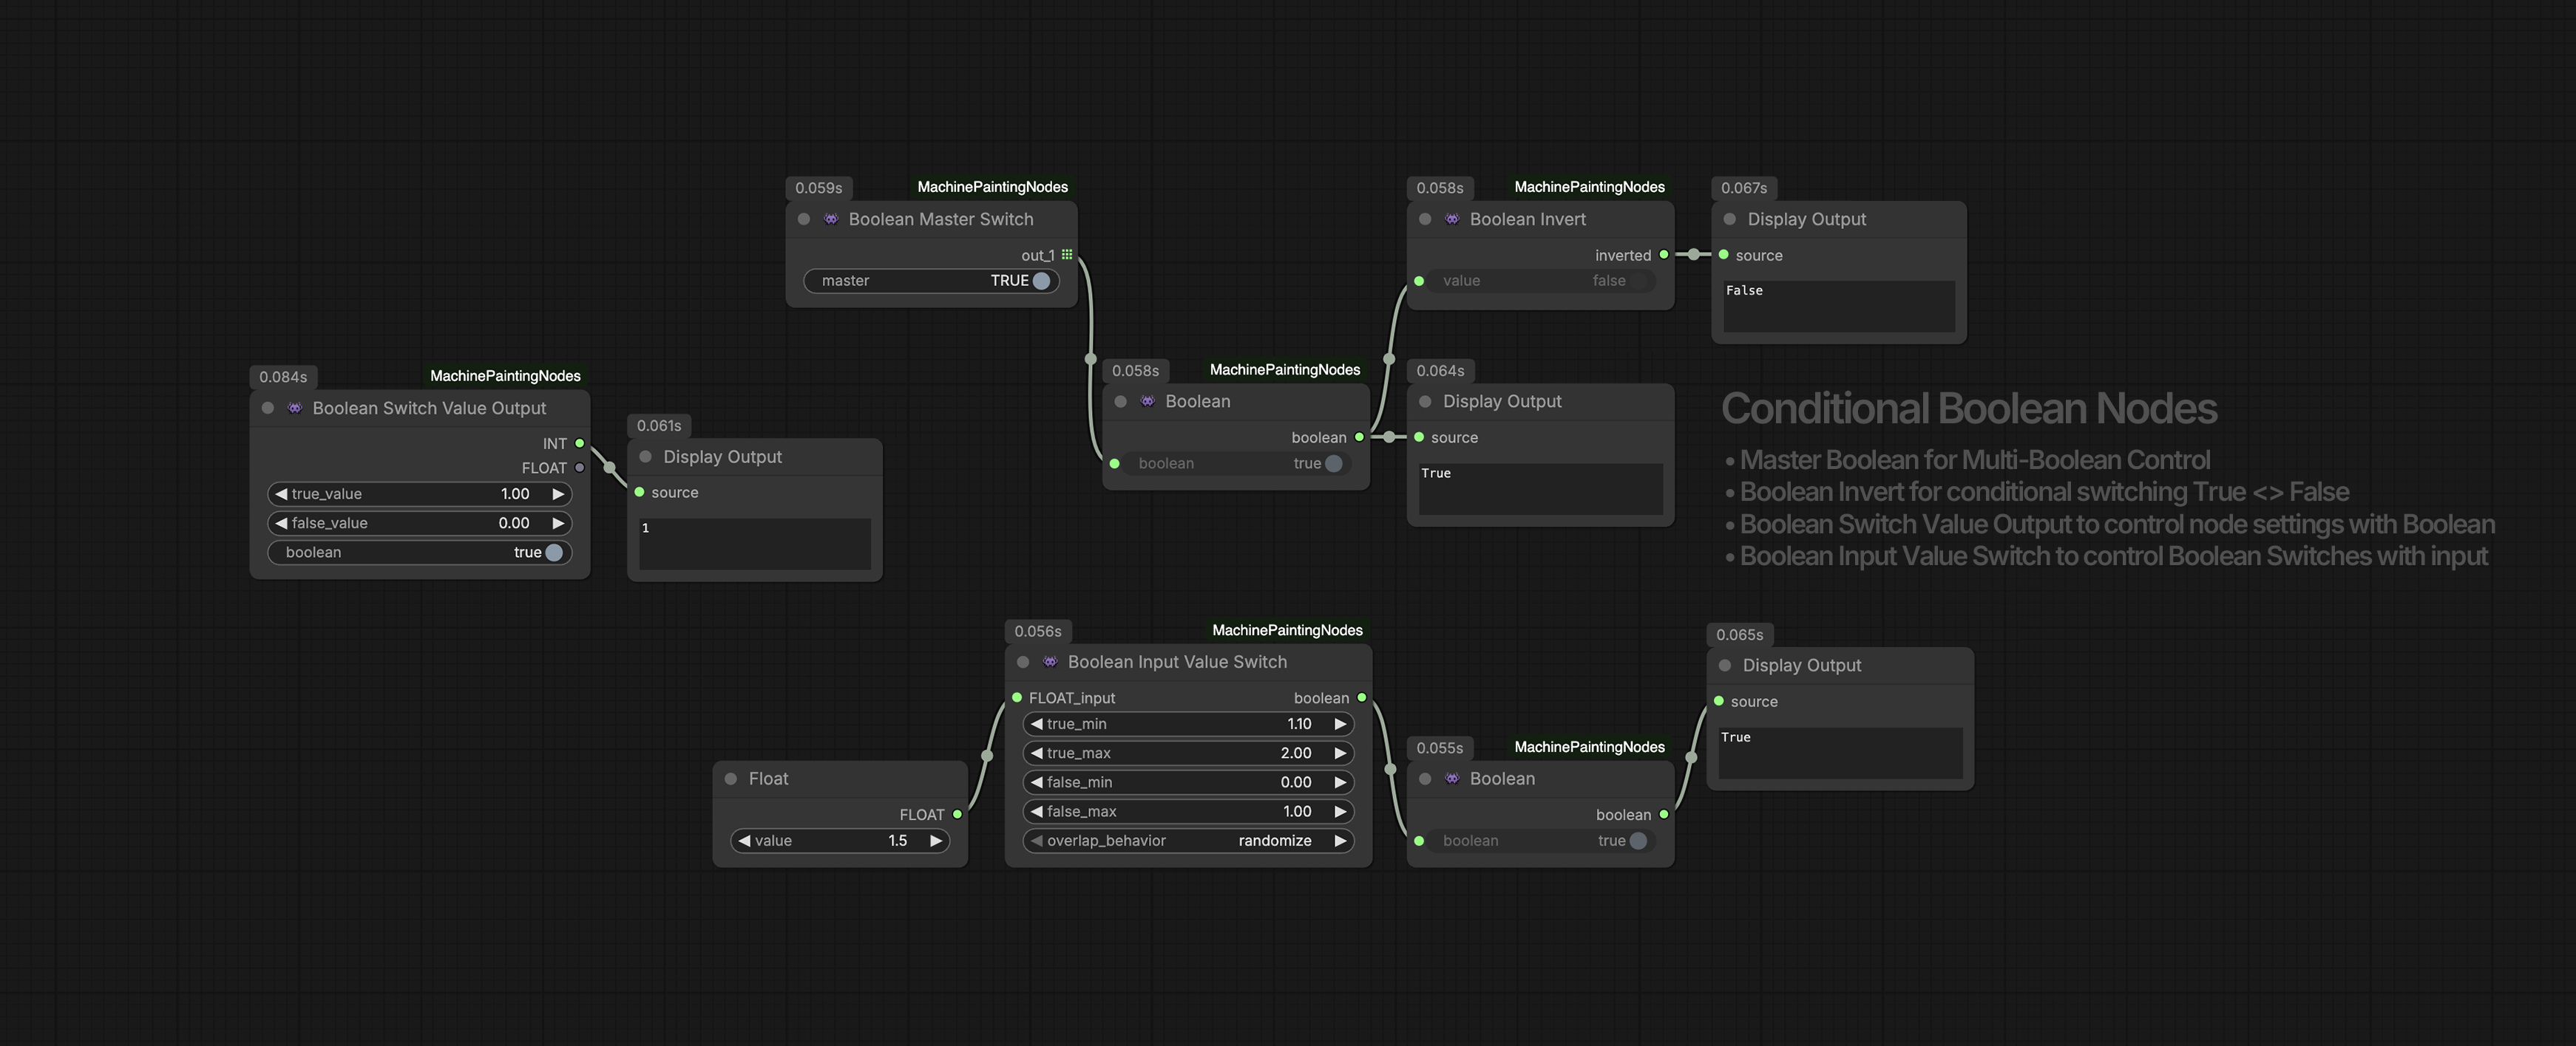Click MachinePaintingNodes badge above Boolean Master Switch

coord(993,187)
